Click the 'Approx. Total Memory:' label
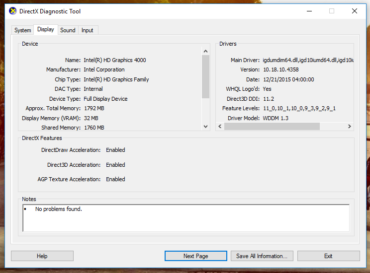The width and height of the screenshot is (370, 273). [53, 108]
